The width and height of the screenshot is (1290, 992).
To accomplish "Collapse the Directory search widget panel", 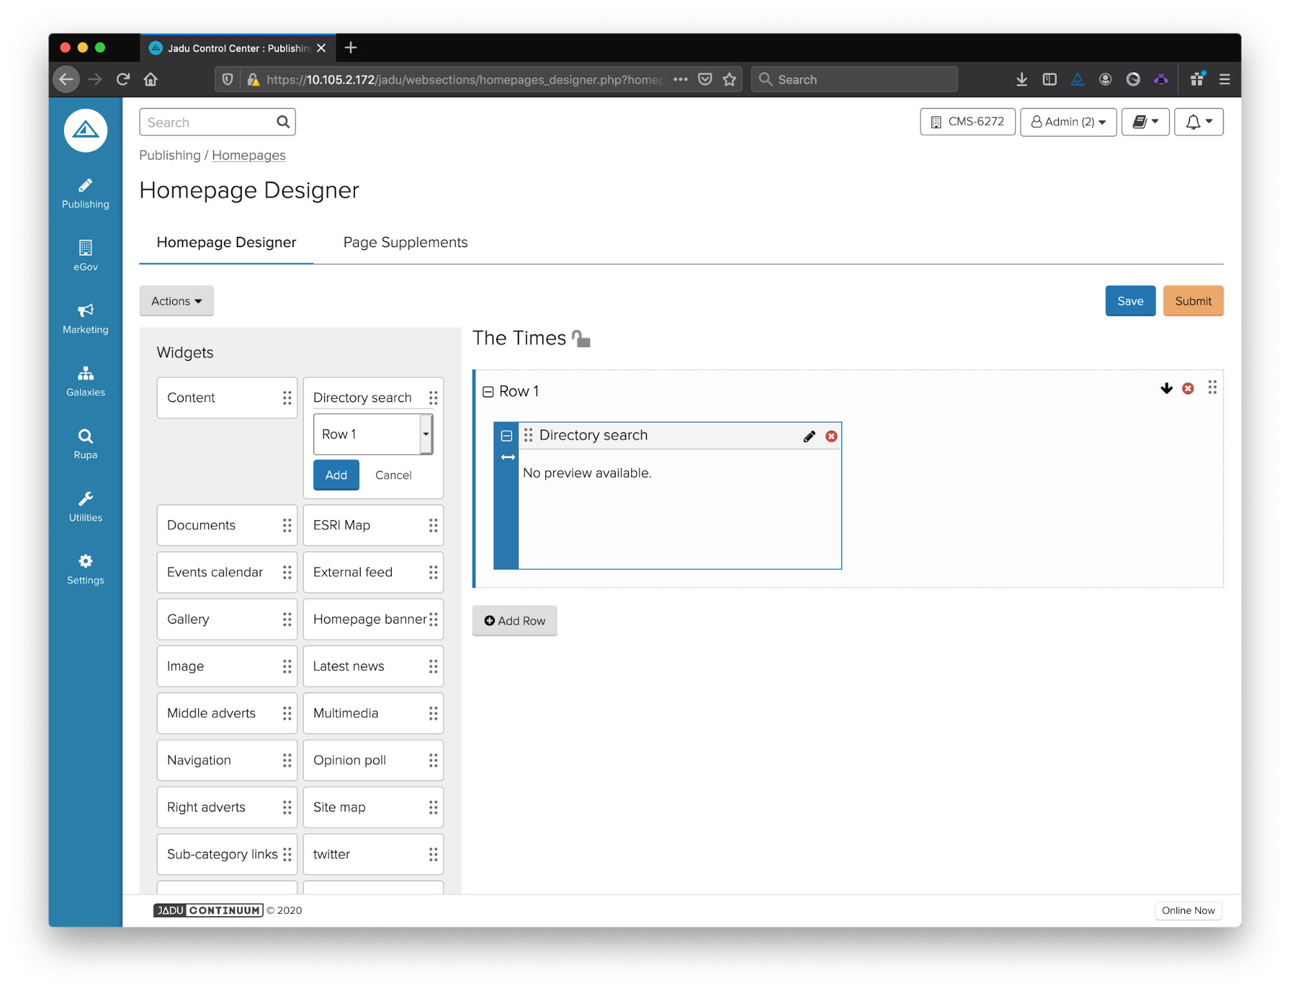I will coord(507,436).
